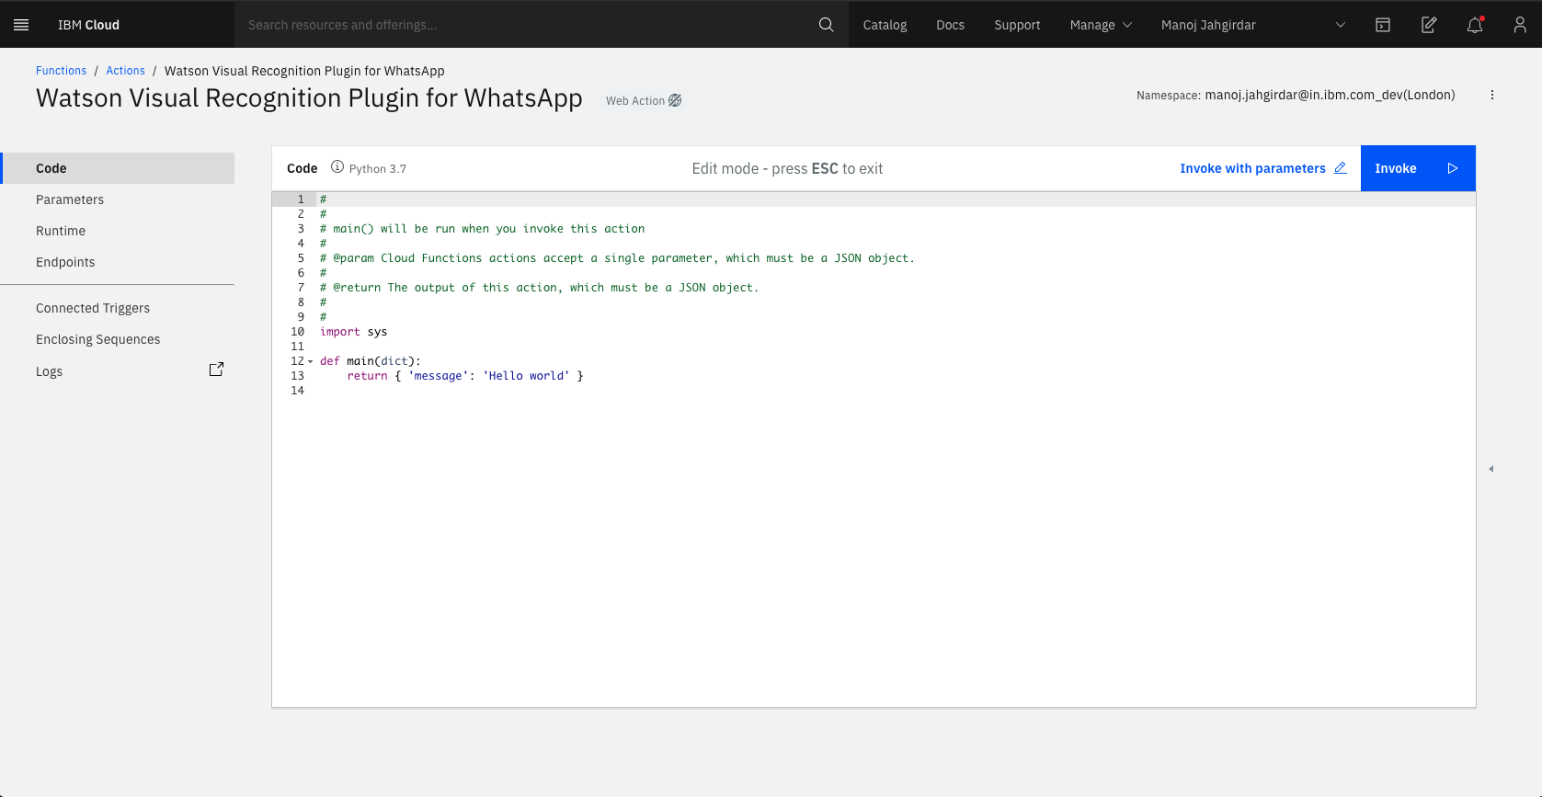Click the namespace value manoj.jahgirdar@in.ibm.com_dev(London)
Screen dimensions: 1542x797
[x=1330, y=95]
